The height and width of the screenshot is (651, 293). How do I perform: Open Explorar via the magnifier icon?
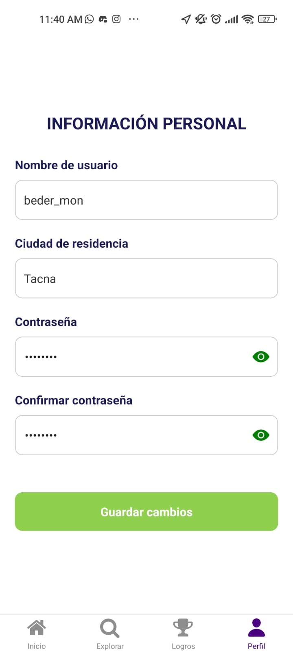click(x=110, y=628)
